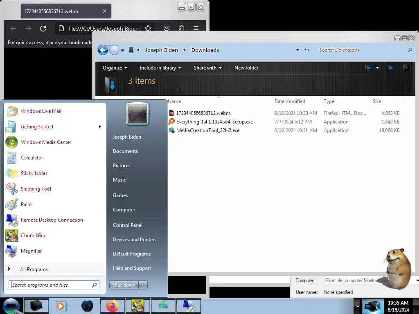Open Joseph Biden user folder link
419x314 pixels.
[x=127, y=137]
